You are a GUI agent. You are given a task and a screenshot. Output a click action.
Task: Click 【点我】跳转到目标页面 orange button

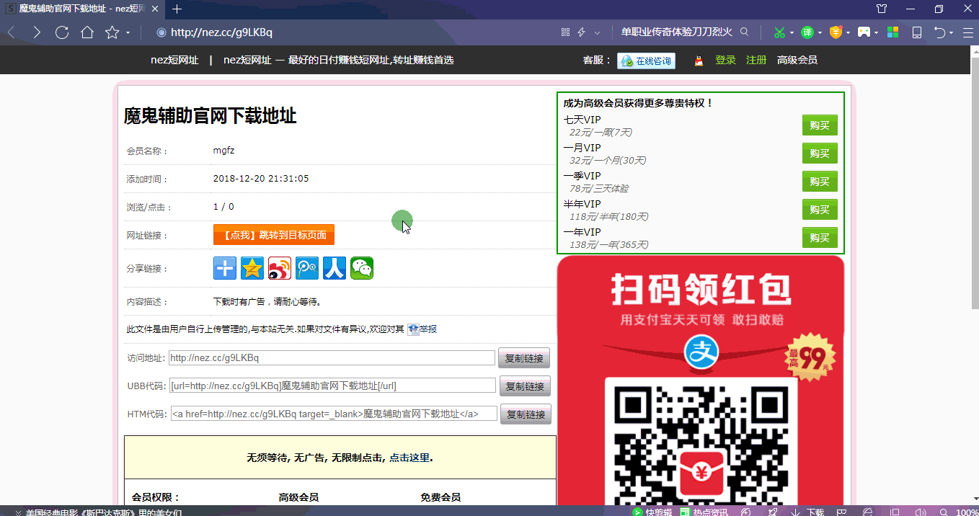pyautogui.click(x=274, y=235)
